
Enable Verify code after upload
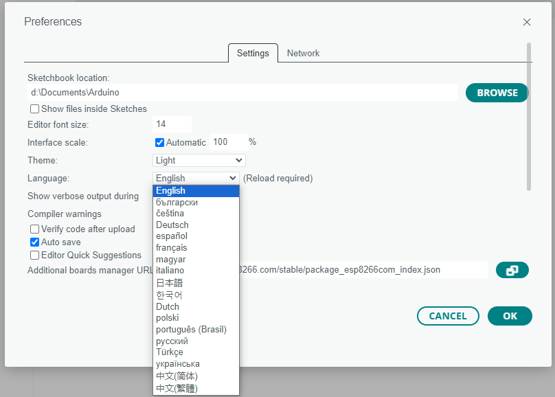pos(34,229)
